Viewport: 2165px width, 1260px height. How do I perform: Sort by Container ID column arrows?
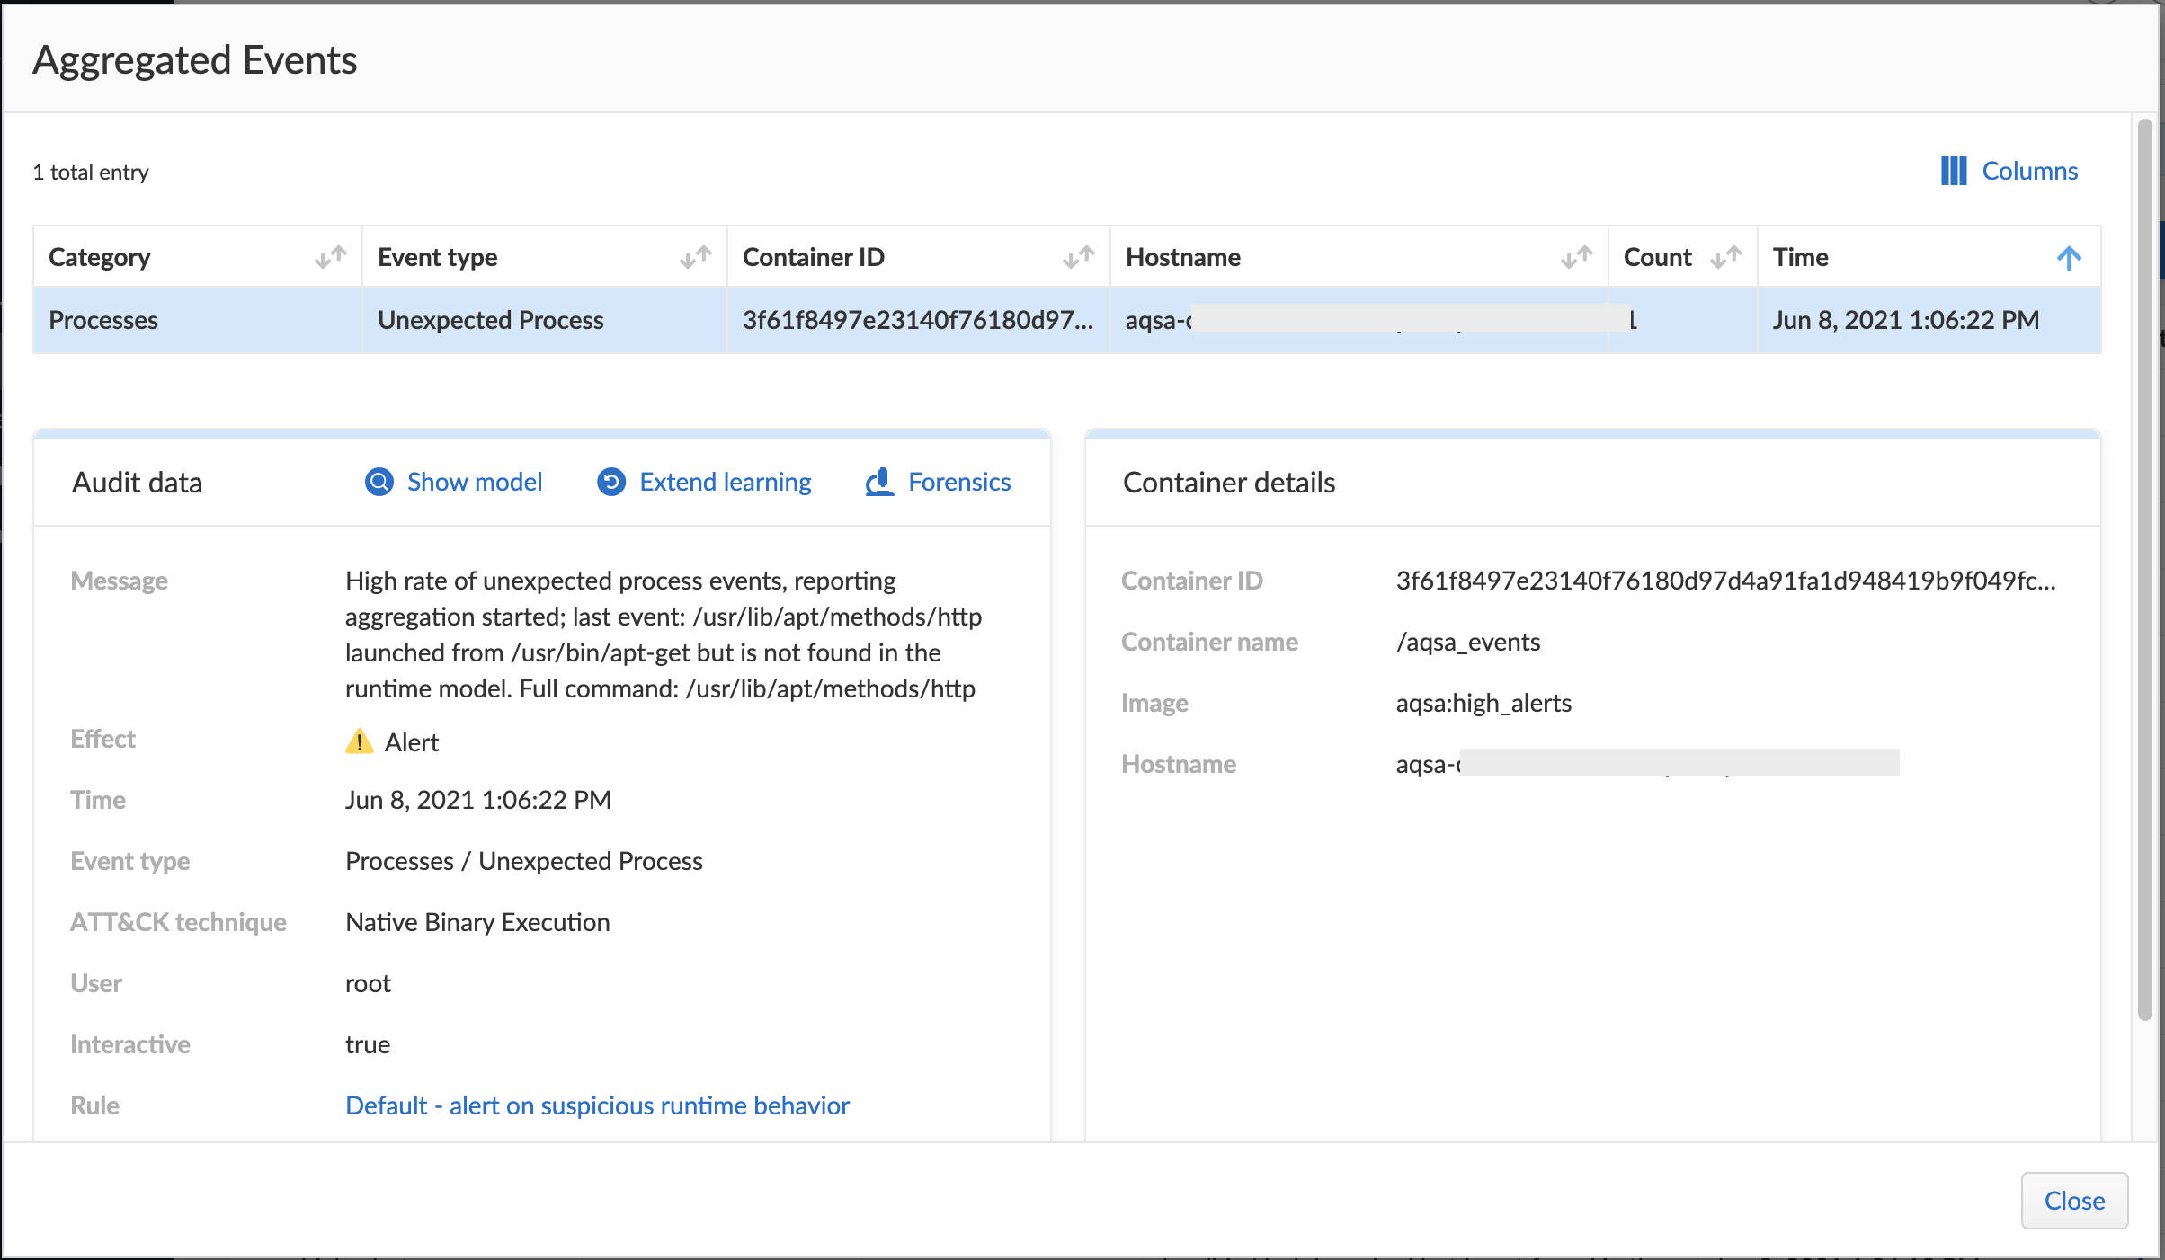[1079, 257]
